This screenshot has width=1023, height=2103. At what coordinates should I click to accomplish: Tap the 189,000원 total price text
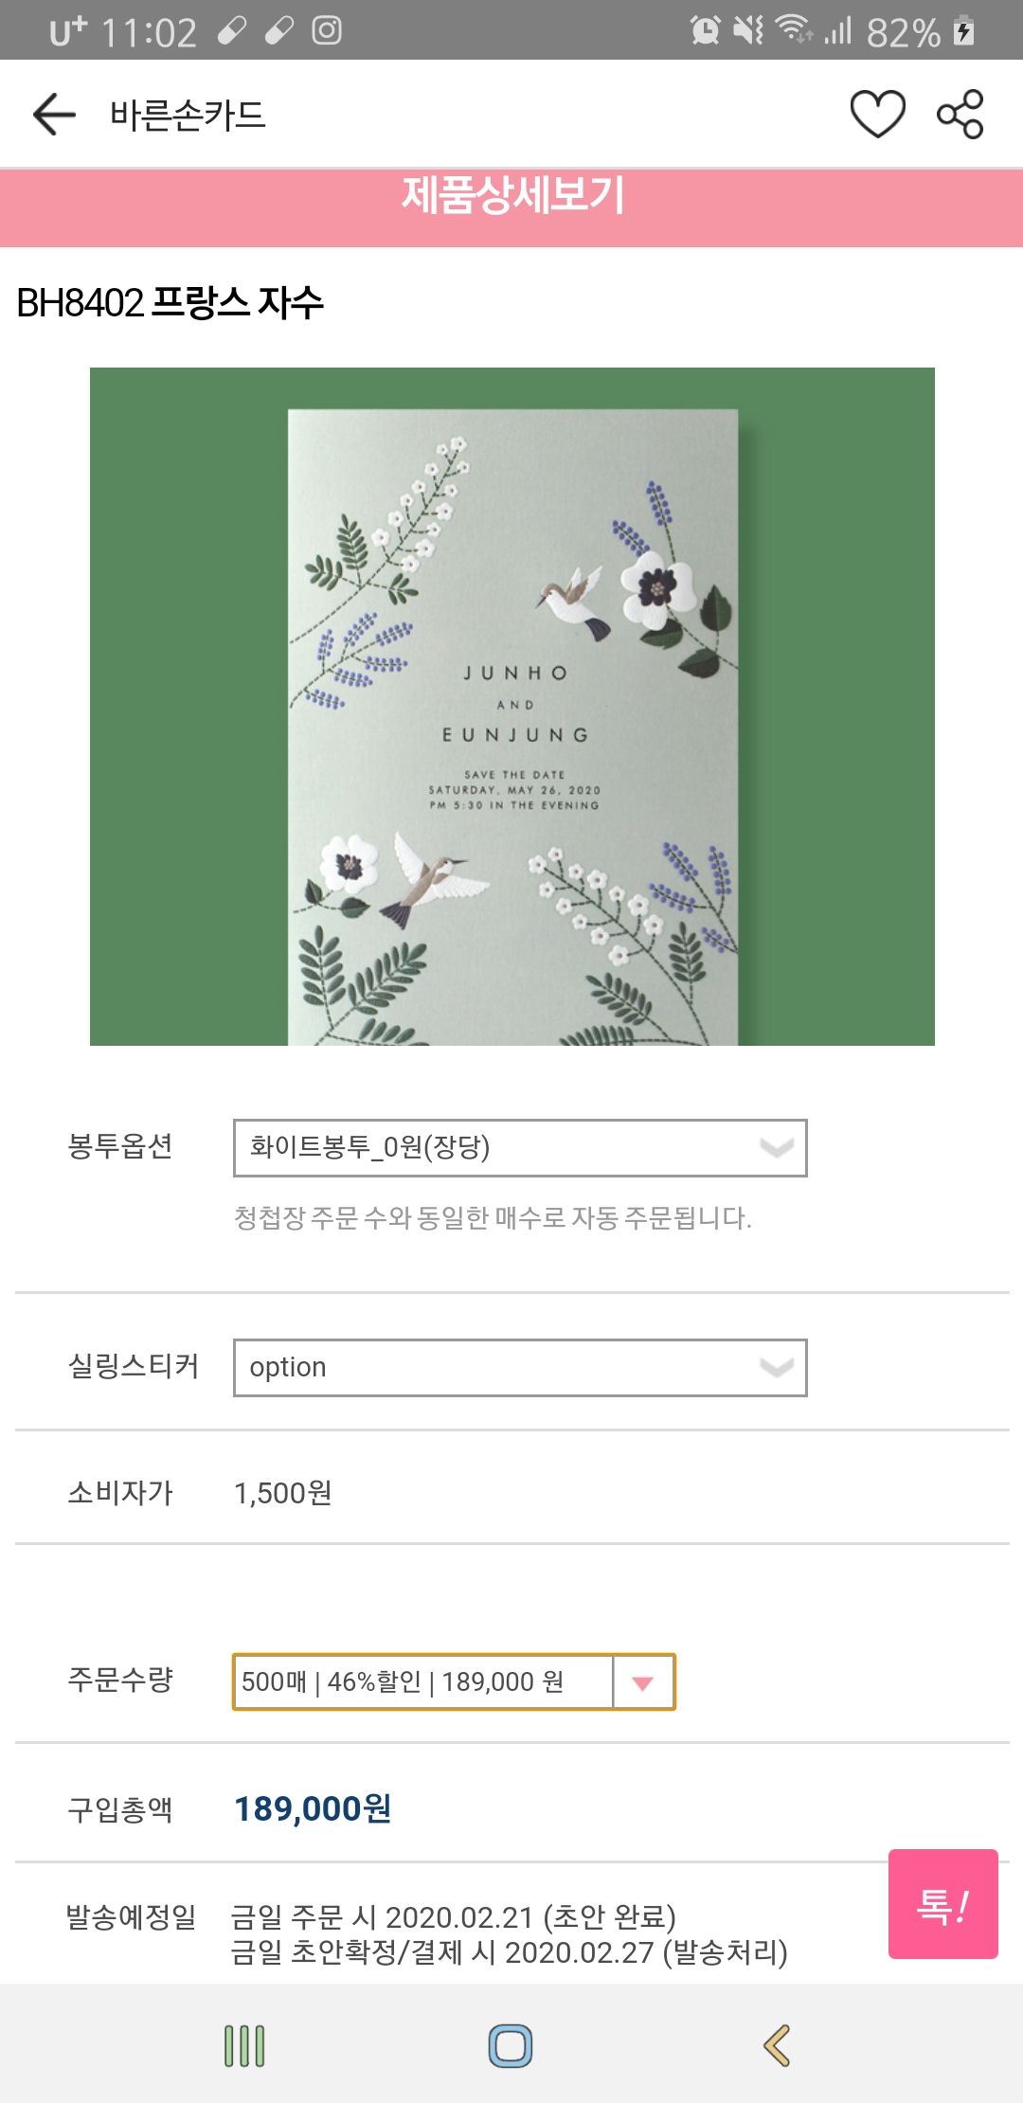point(313,1808)
